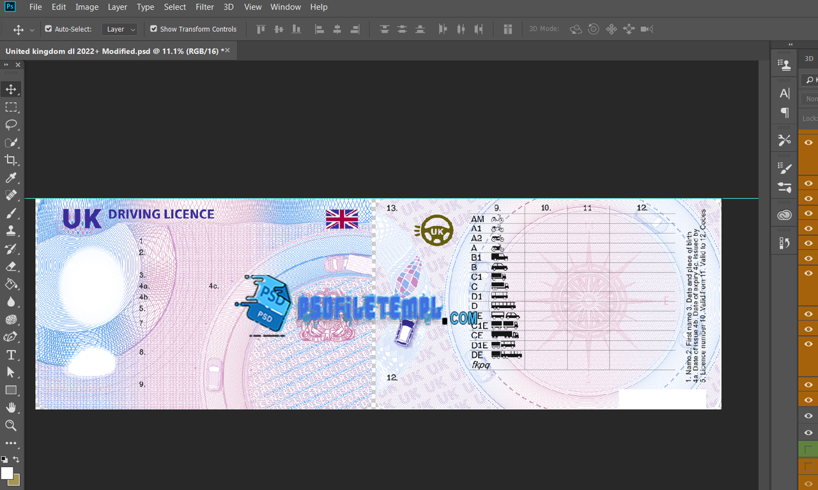The height and width of the screenshot is (490, 818).
Task: Open the Help menu
Action: coord(319,7)
